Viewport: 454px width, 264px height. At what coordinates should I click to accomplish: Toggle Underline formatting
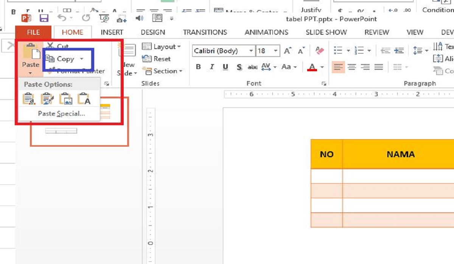225,67
